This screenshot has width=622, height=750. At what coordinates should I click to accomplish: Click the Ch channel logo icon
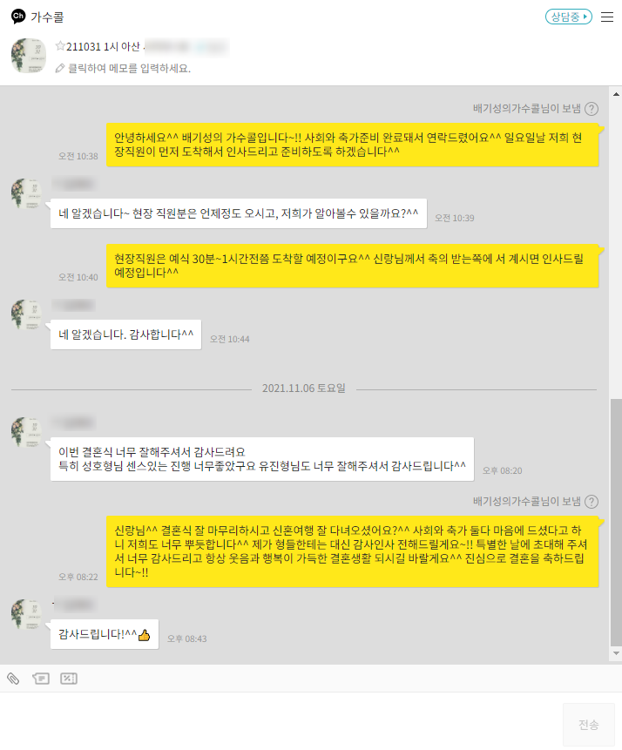click(x=18, y=17)
